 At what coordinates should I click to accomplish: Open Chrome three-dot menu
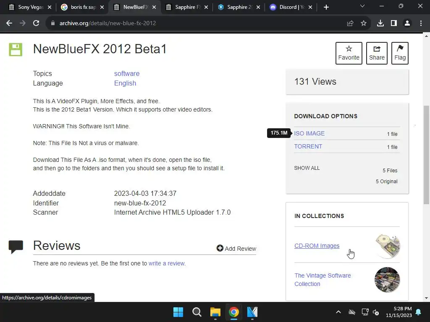coord(421,23)
